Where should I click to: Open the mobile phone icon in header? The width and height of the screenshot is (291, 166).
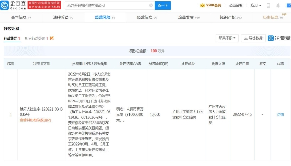coord(268,6)
